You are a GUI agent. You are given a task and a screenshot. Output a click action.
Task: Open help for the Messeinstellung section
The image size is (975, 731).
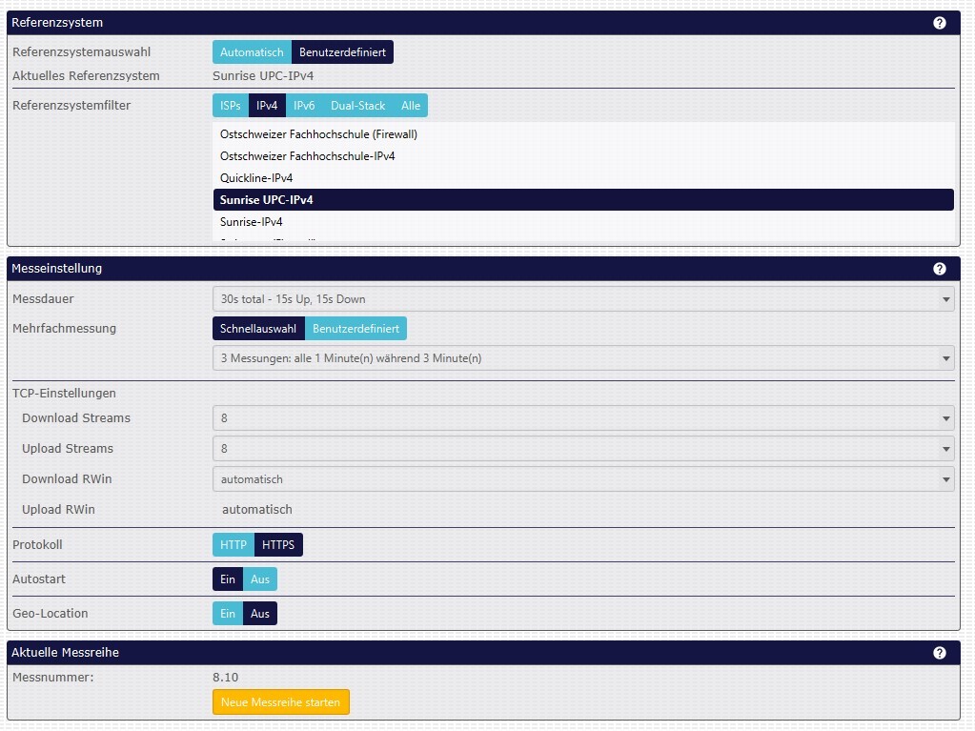[x=940, y=269]
